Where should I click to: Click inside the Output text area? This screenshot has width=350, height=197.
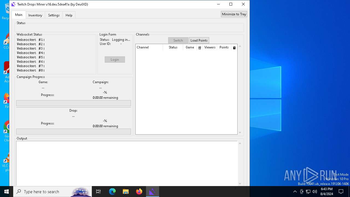pos(127,163)
